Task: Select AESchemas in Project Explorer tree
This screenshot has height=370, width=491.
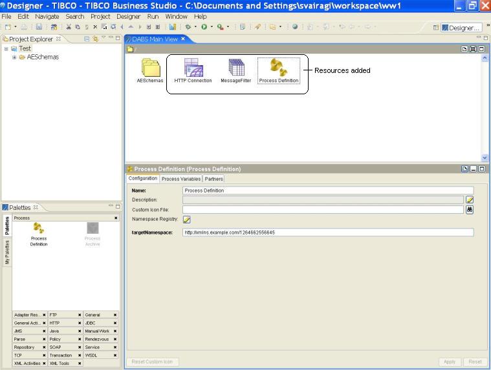Action: [43, 57]
